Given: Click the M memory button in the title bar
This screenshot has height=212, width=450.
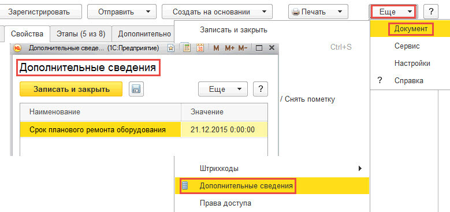Looking at the screenshot, I should click(216, 48).
